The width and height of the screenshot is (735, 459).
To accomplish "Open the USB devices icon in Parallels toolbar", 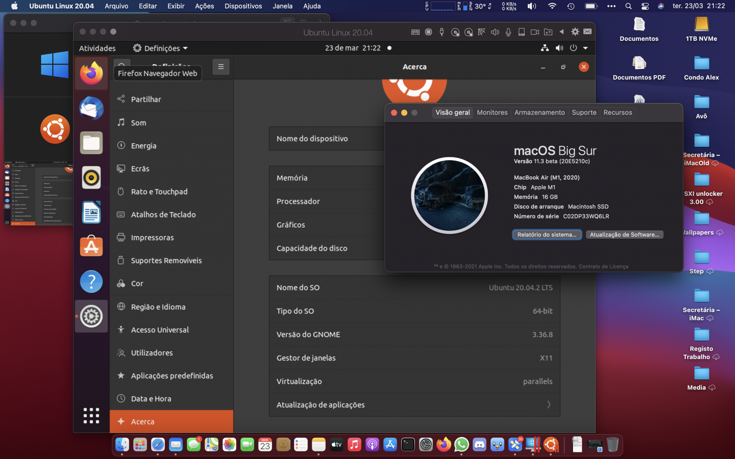I will (x=442, y=32).
